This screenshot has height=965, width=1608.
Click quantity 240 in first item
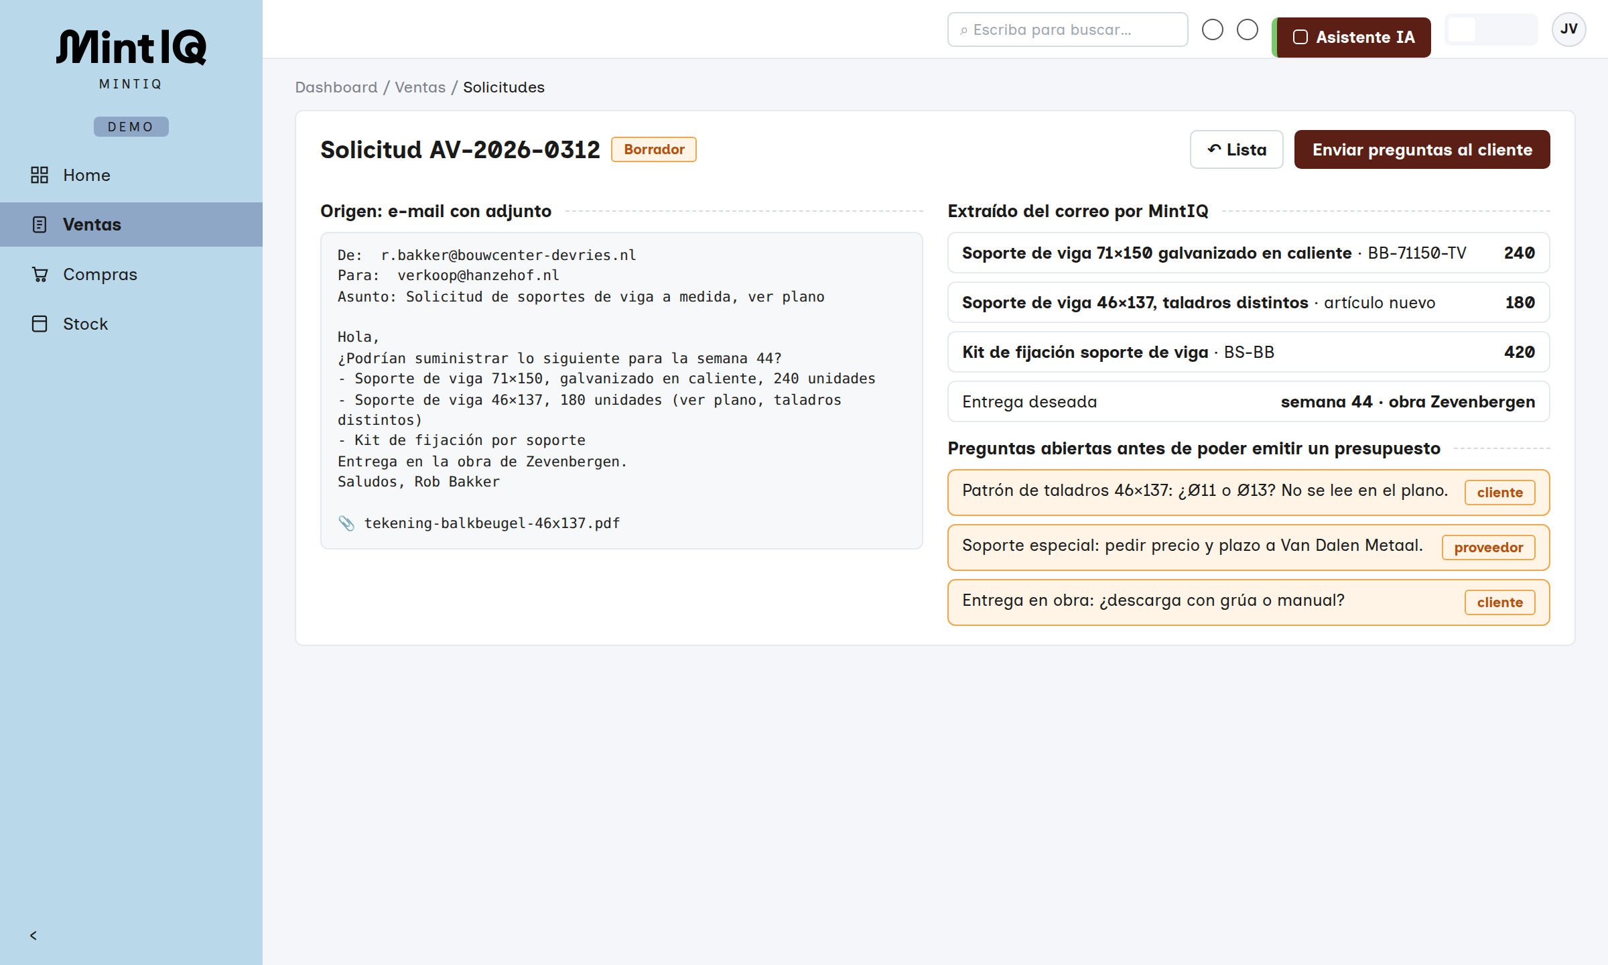click(1520, 253)
